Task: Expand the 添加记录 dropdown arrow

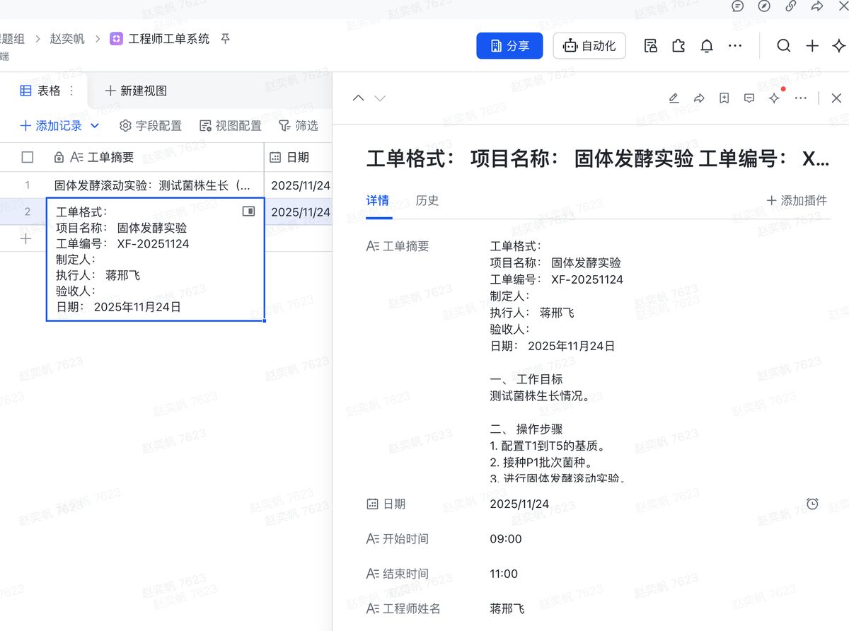Action: pyautogui.click(x=96, y=126)
